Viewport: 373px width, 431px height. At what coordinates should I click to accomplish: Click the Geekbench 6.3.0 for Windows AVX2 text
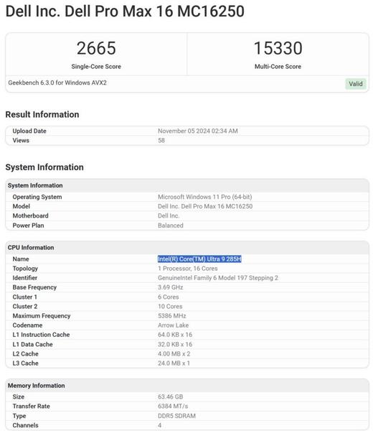57,83
